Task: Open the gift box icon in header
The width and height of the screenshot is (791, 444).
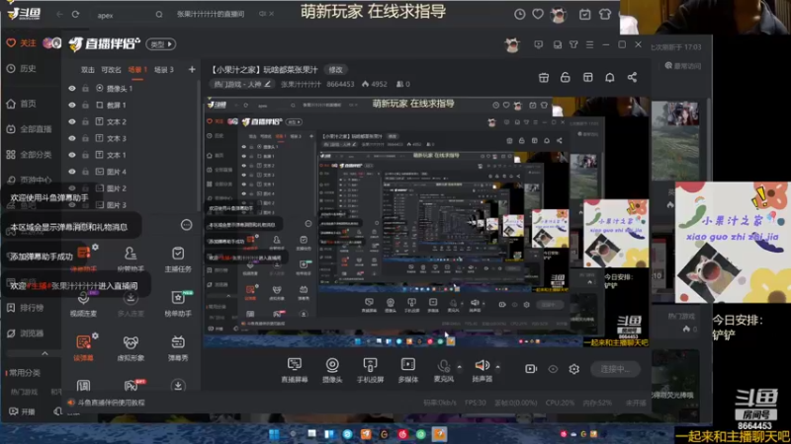Action: [543, 78]
